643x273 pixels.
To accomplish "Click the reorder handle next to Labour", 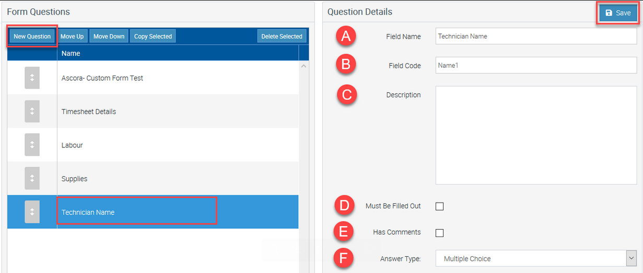I will [x=32, y=145].
